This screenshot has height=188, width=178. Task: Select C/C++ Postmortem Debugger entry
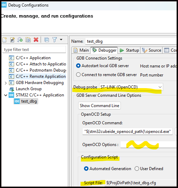point(41,70)
